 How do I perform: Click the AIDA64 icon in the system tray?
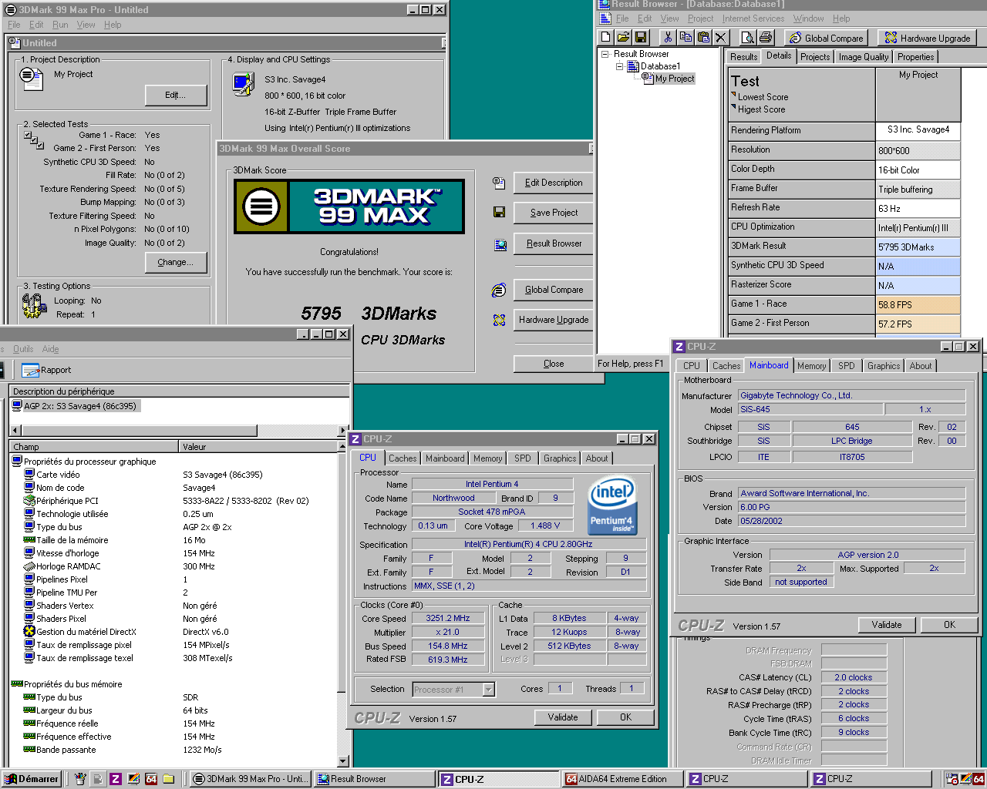979,779
